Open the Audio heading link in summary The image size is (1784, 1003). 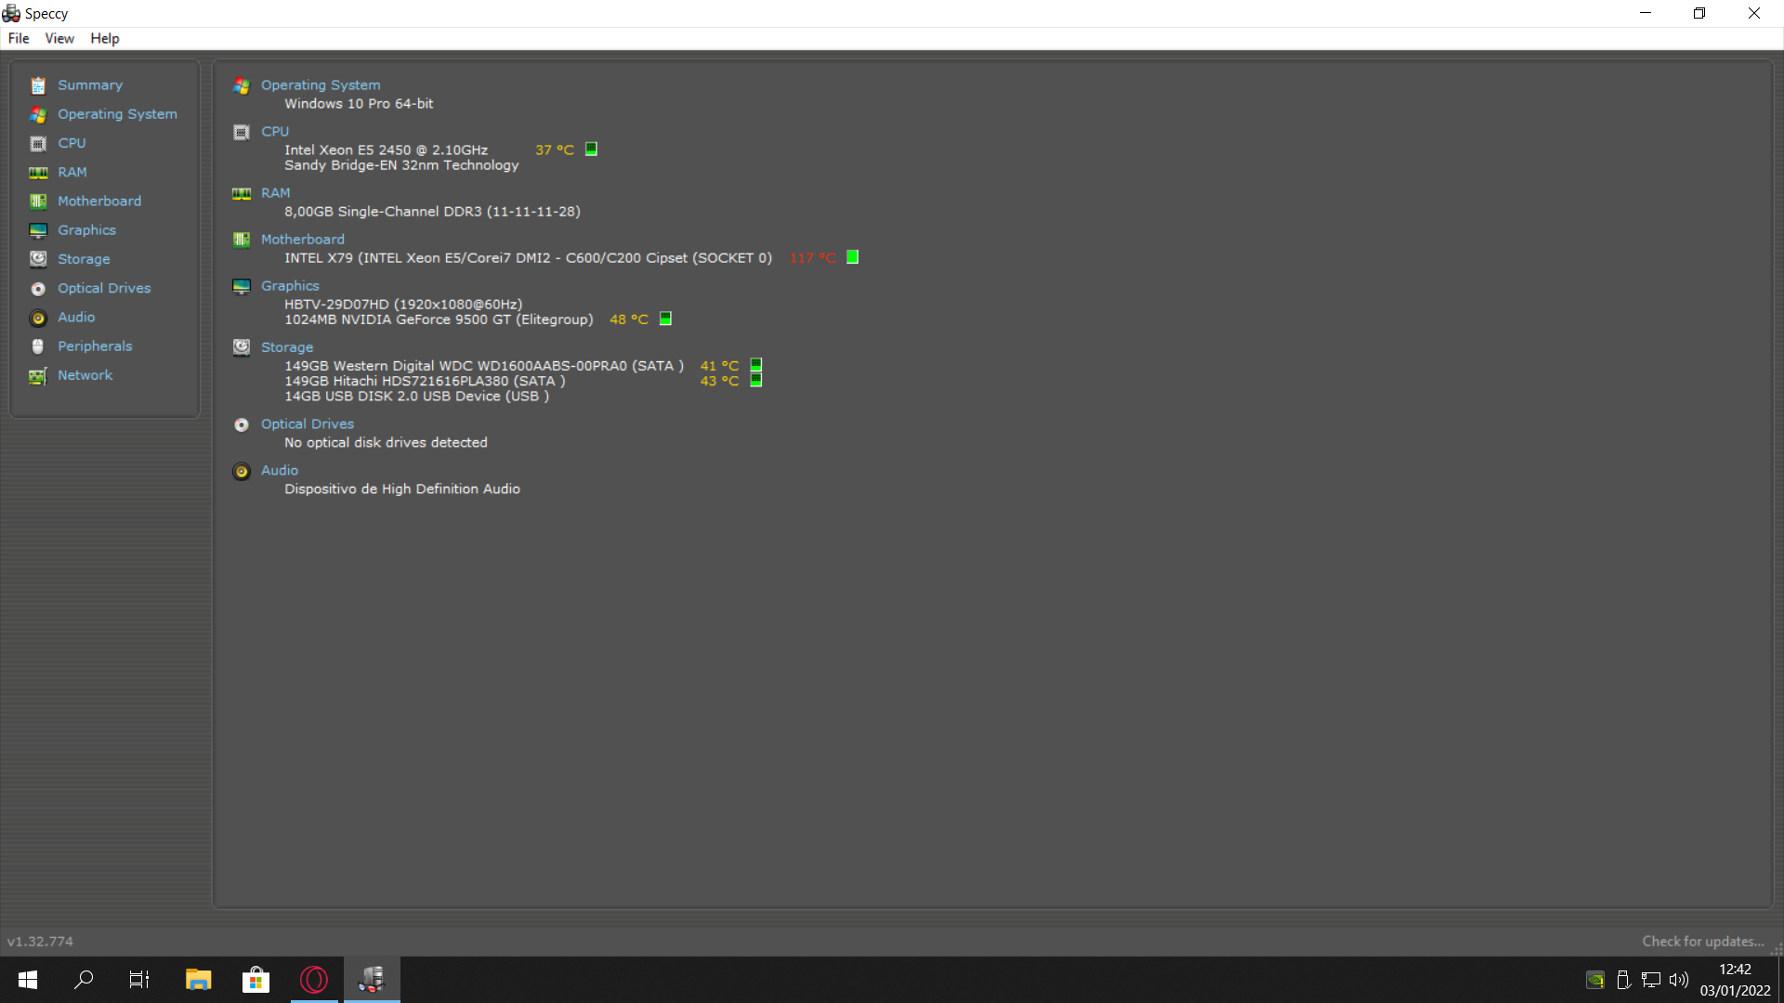[x=280, y=471]
